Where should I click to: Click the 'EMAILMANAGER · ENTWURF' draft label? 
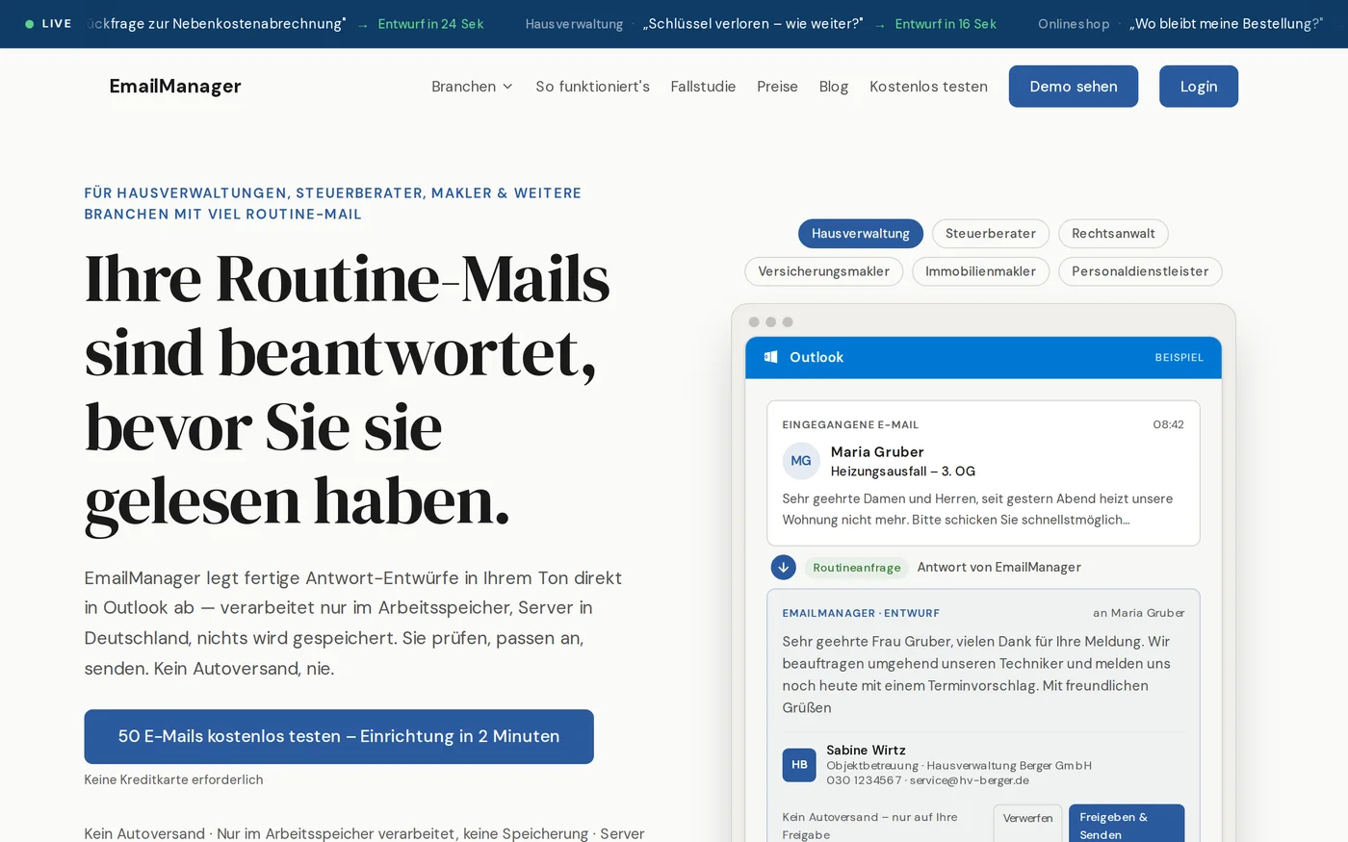point(861,613)
